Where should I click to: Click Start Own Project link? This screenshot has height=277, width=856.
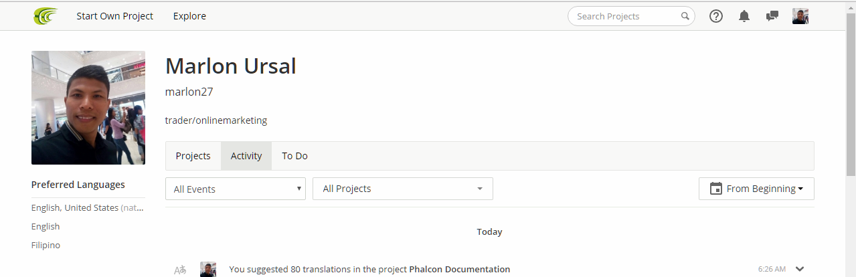[114, 16]
